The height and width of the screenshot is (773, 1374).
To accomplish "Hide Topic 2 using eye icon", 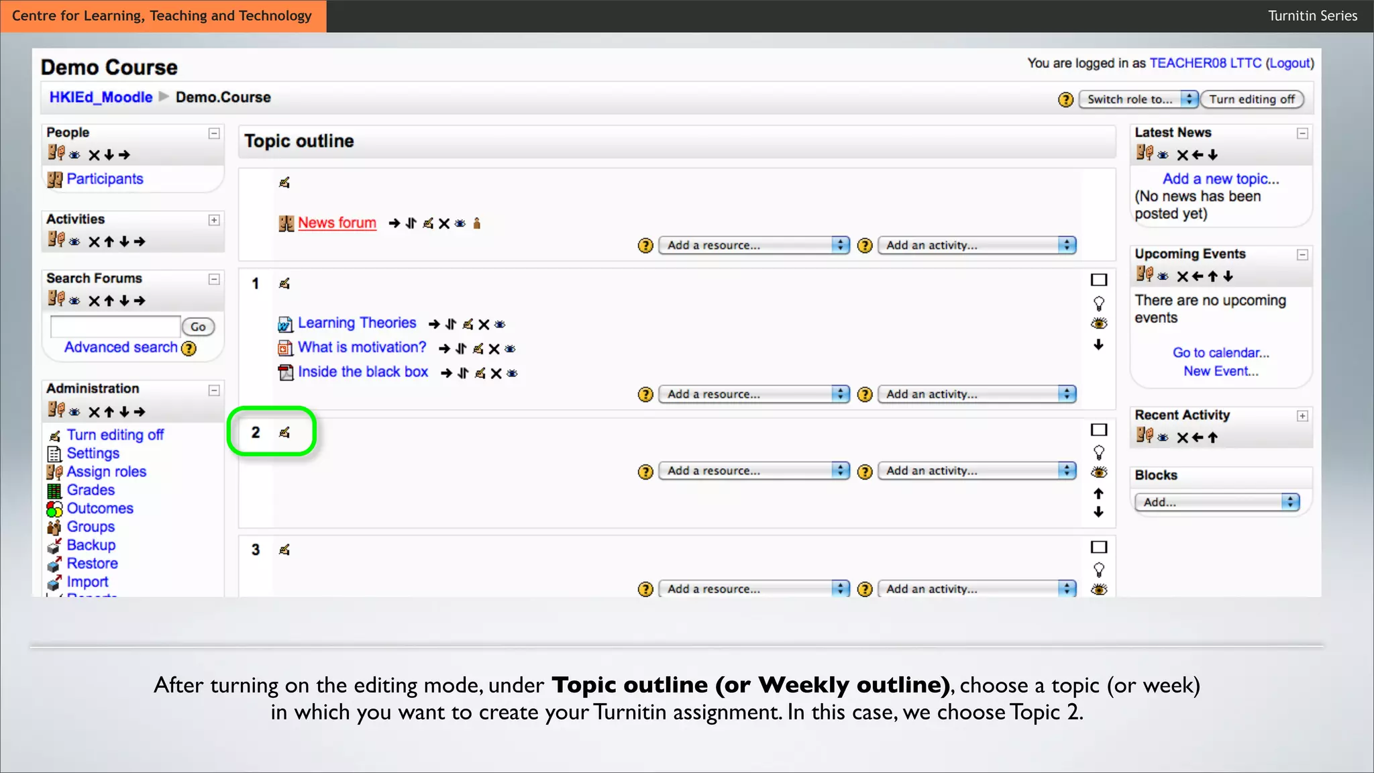I will point(1098,472).
